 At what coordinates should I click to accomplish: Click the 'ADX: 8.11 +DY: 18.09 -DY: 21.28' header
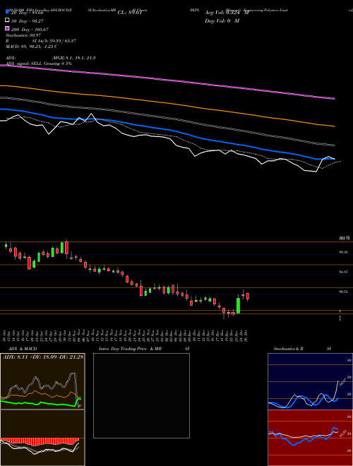click(43, 357)
